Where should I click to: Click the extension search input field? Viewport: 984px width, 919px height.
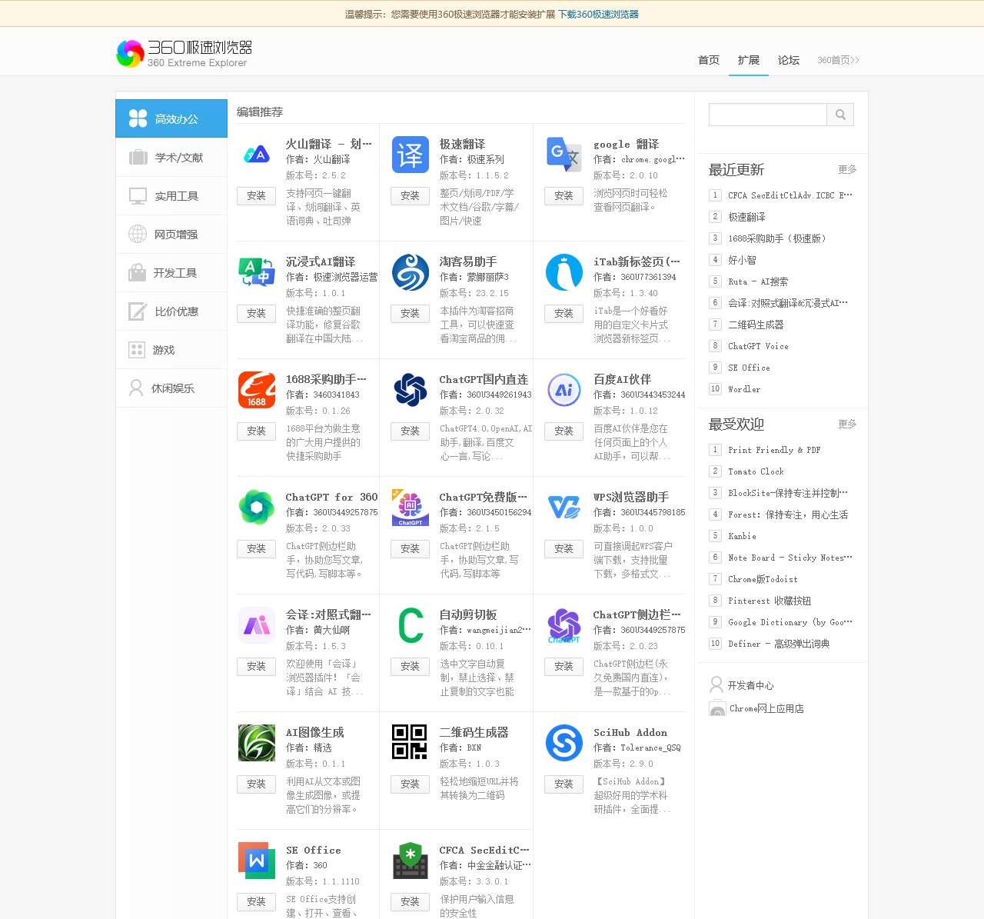tap(768, 115)
